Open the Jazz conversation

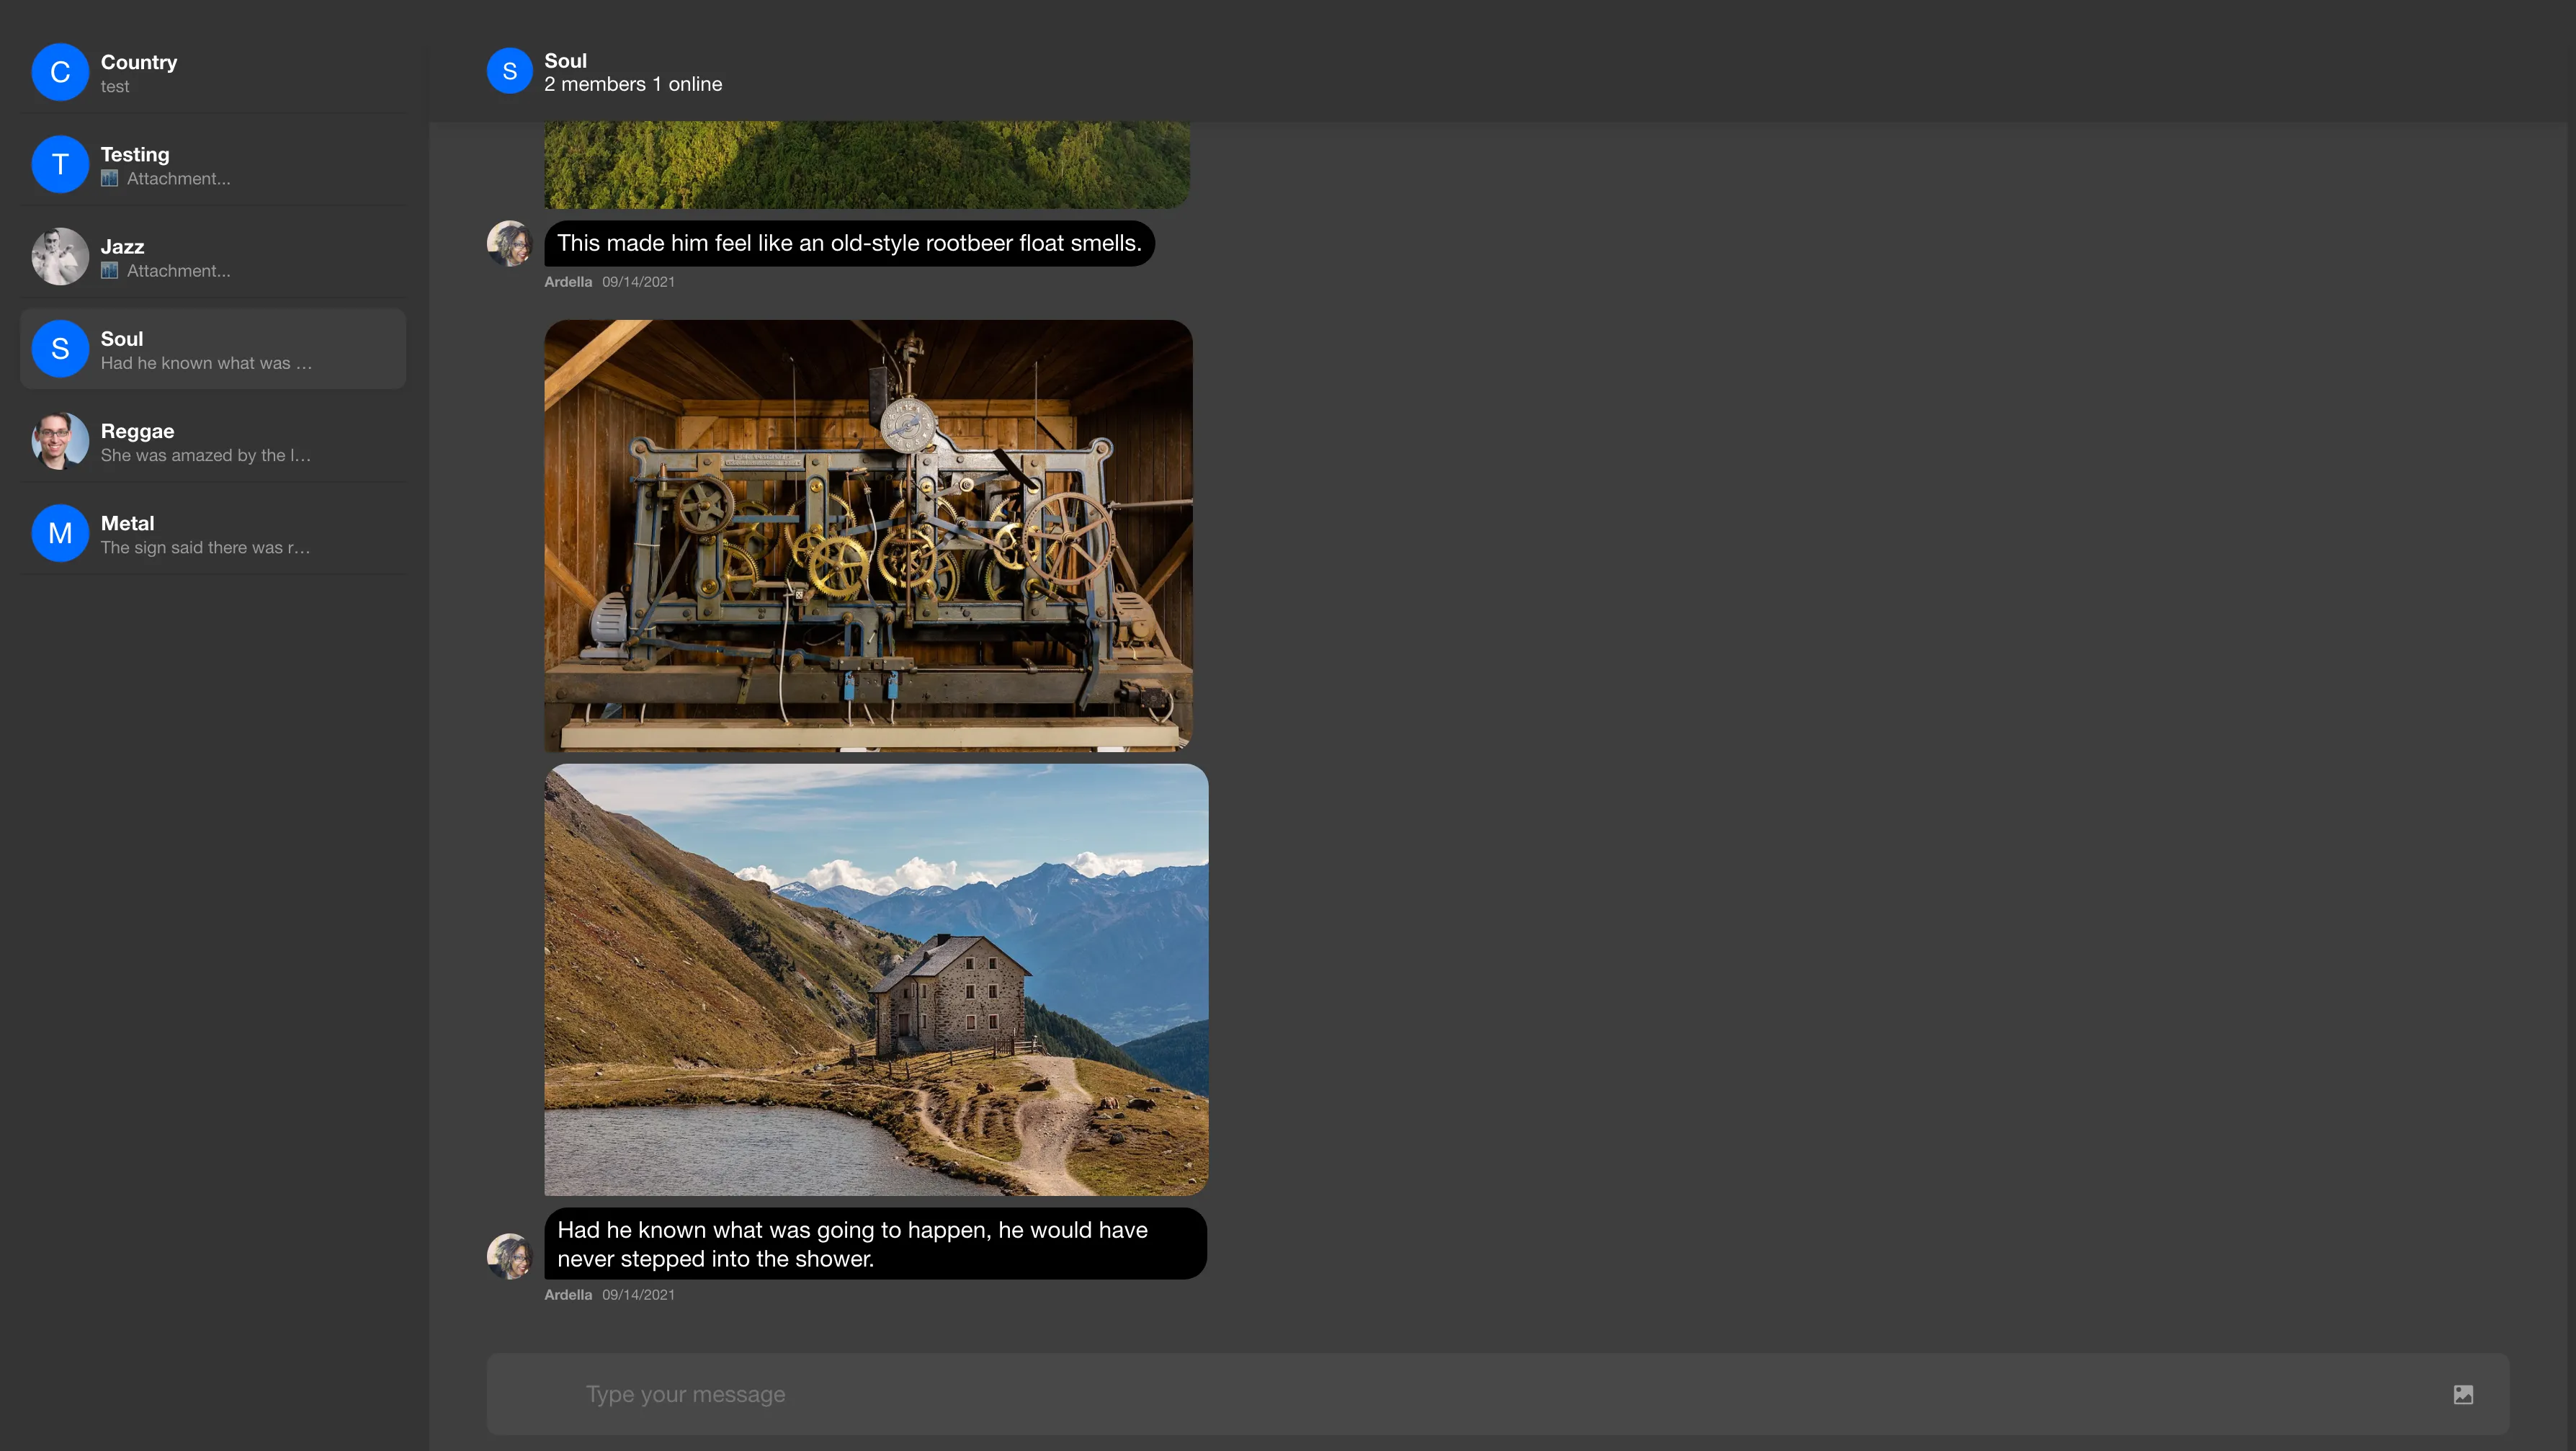click(213, 256)
